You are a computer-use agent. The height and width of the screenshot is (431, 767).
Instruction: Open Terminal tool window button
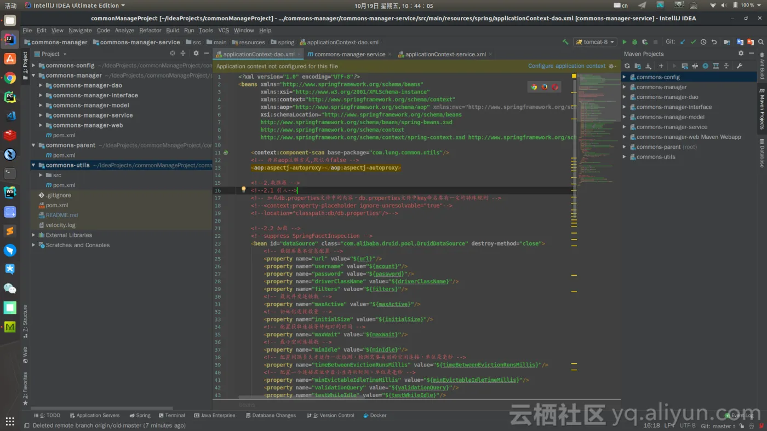pos(171,415)
